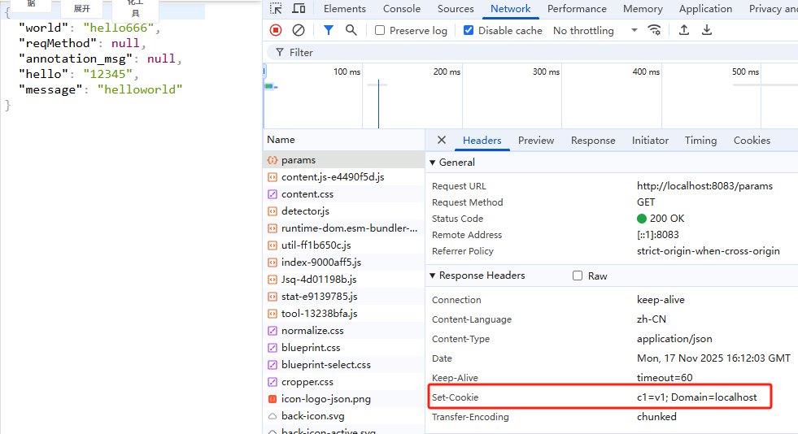
Task: Stop recording network log
Action: 276,31
